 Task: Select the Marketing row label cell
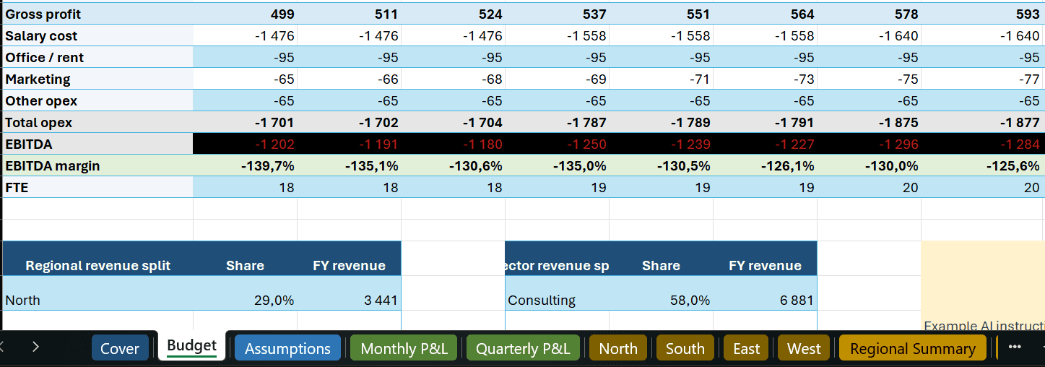click(x=97, y=79)
